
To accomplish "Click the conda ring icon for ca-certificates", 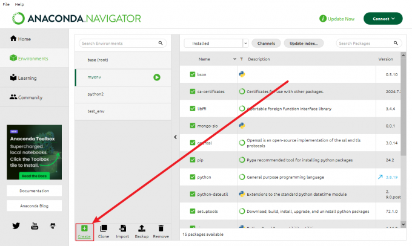I will click(x=242, y=91).
